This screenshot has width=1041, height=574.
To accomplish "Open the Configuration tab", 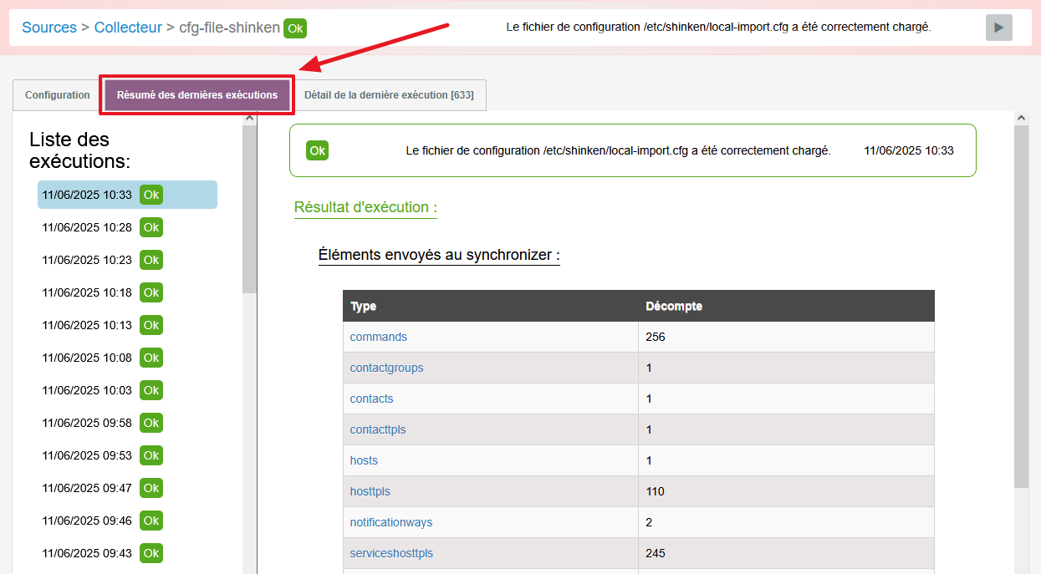I will 57,95.
